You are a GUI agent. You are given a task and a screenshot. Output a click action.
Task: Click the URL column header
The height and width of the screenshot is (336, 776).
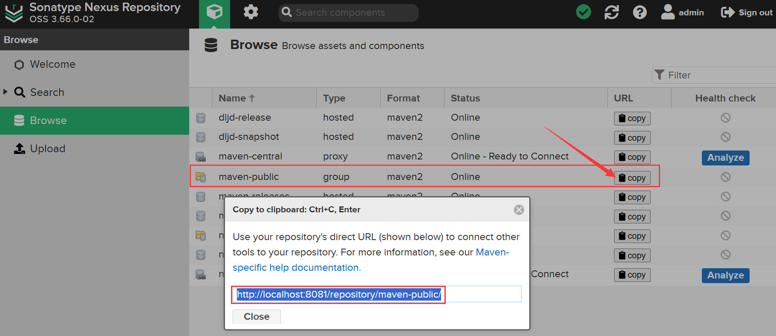(x=639, y=98)
